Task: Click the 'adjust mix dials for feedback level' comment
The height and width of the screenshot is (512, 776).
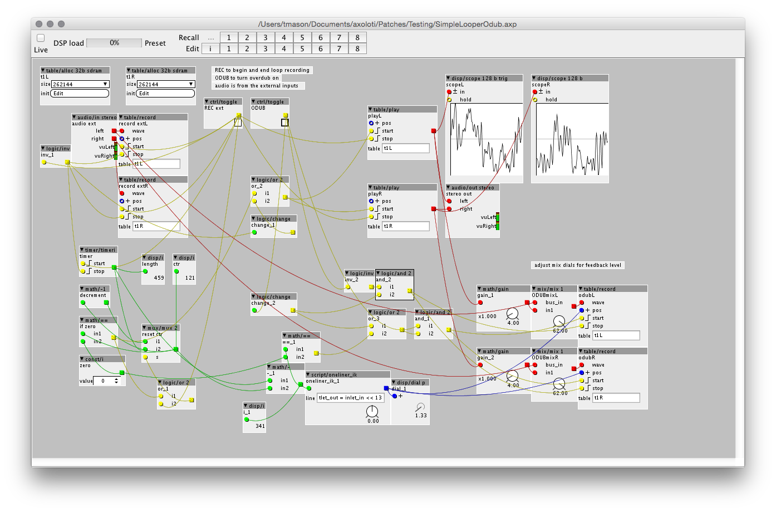Action: [578, 265]
